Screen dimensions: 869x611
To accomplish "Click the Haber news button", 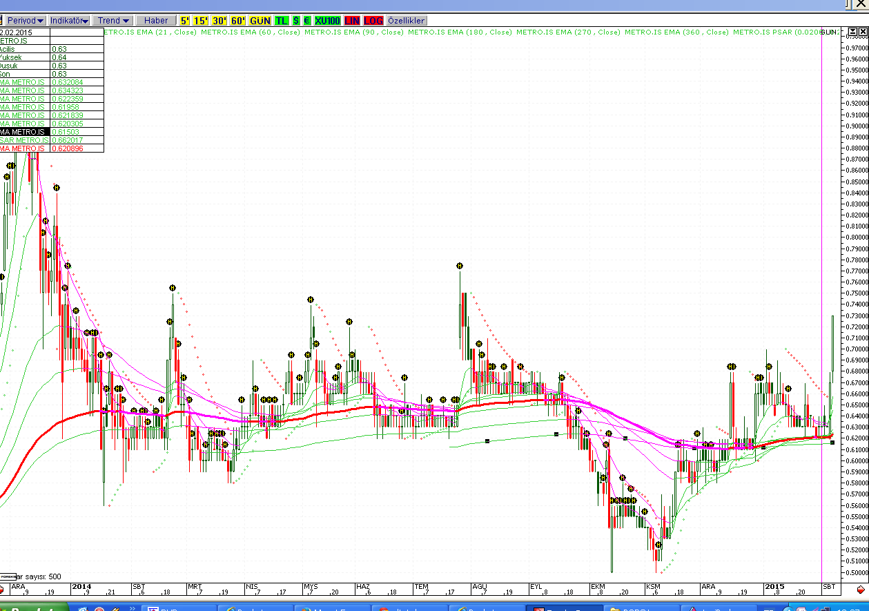I will (x=156, y=21).
